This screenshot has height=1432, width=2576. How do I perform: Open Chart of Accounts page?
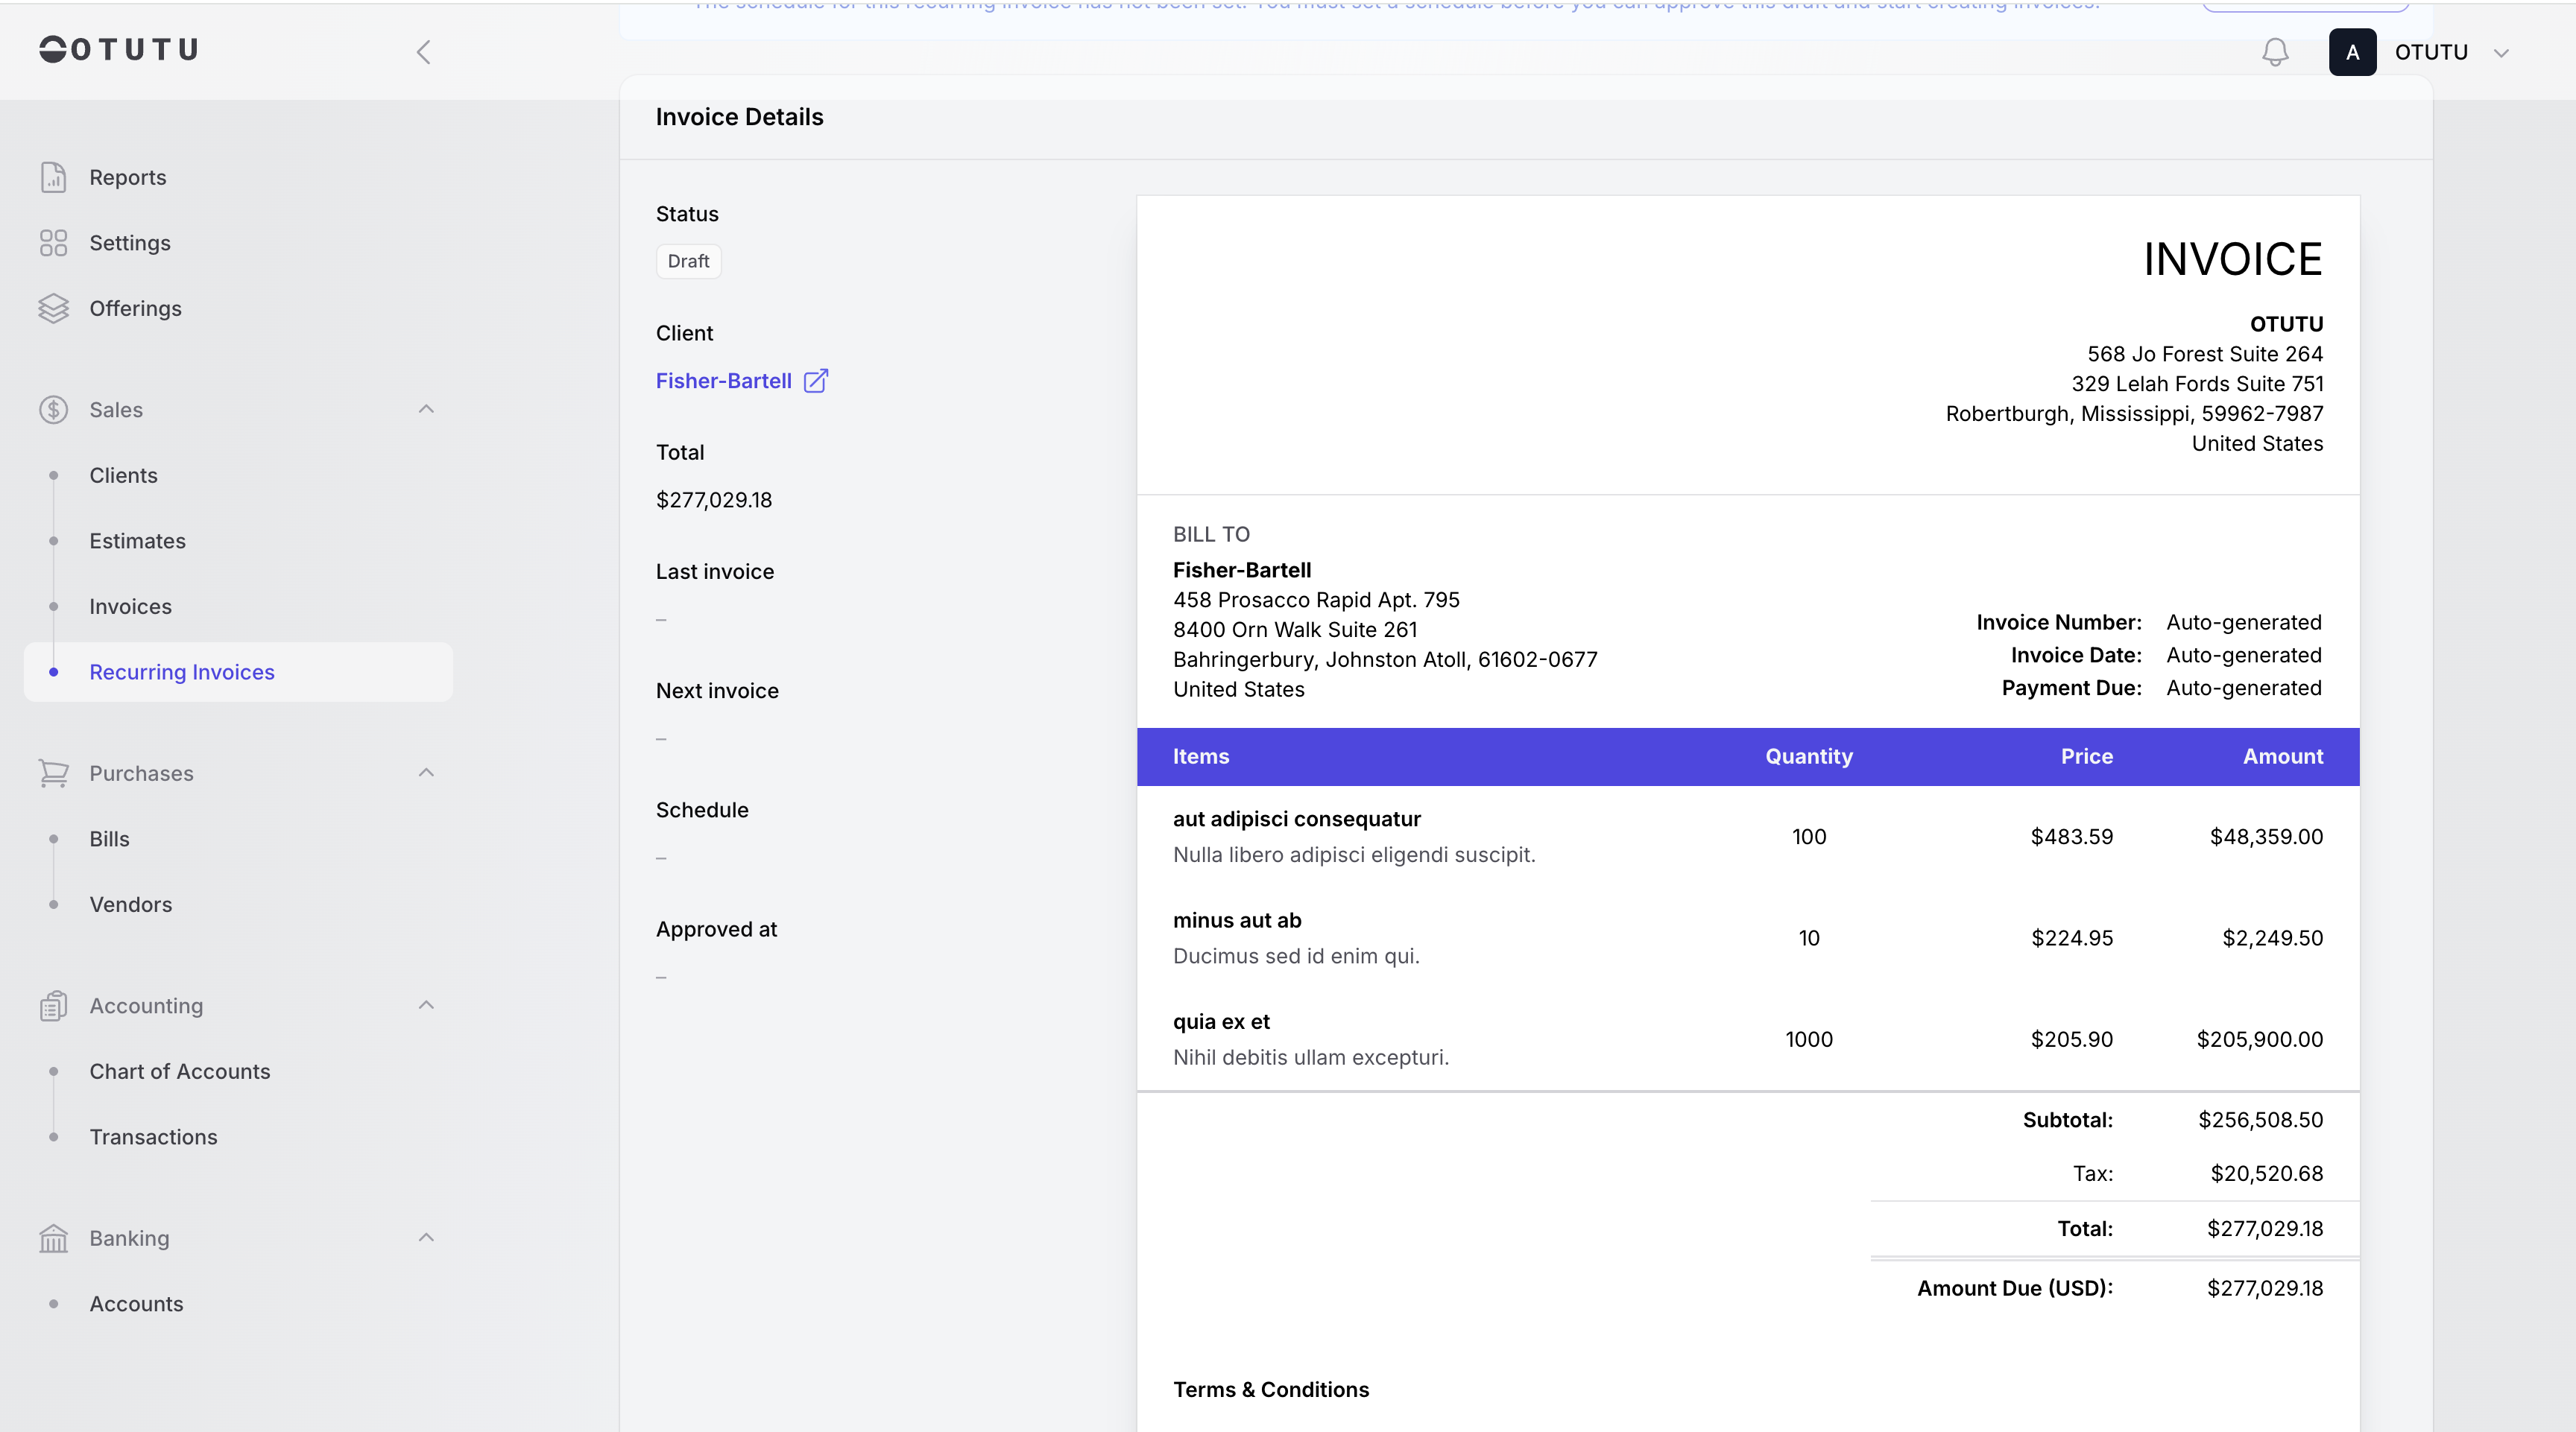point(180,1071)
